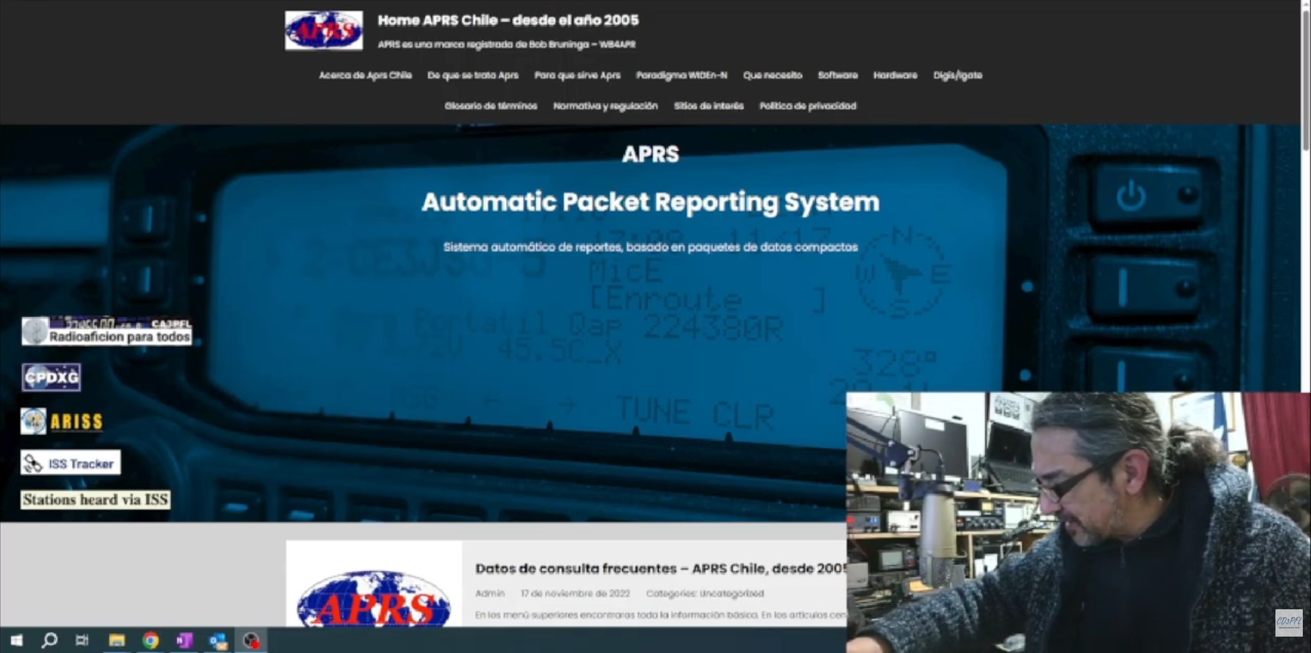This screenshot has height=653, width=1311.
Task: Open the Acerca de Aprs Chile menu
Action: coord(365,75)
